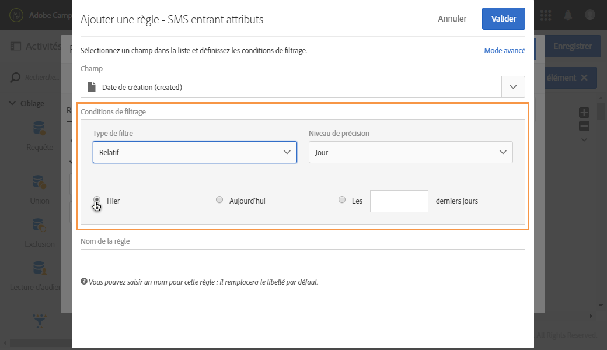Select the Lecture d'audience activity icon
The image size is (607, 350).
click(39, 268)
